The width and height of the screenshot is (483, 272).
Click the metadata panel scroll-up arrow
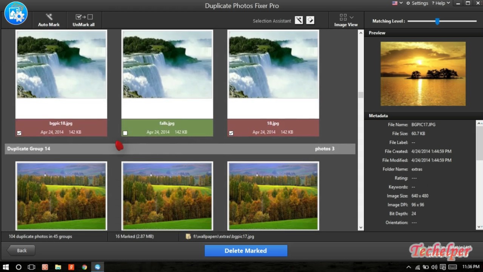480,124
